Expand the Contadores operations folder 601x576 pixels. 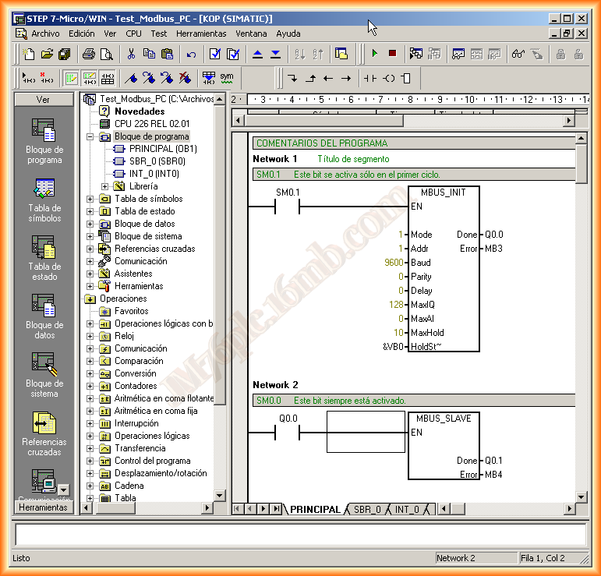pyautogui.click(x=90, y=386)
